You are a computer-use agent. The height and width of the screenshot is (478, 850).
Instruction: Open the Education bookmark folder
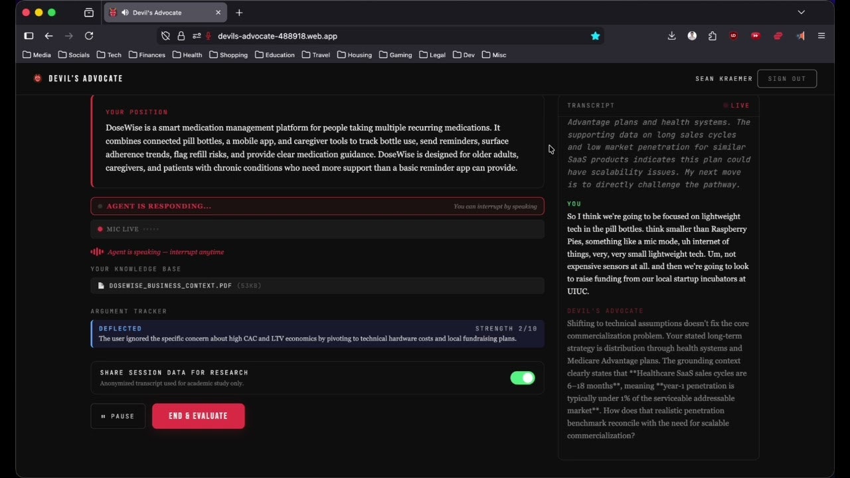pyautogui.click(x=275, y=55)
